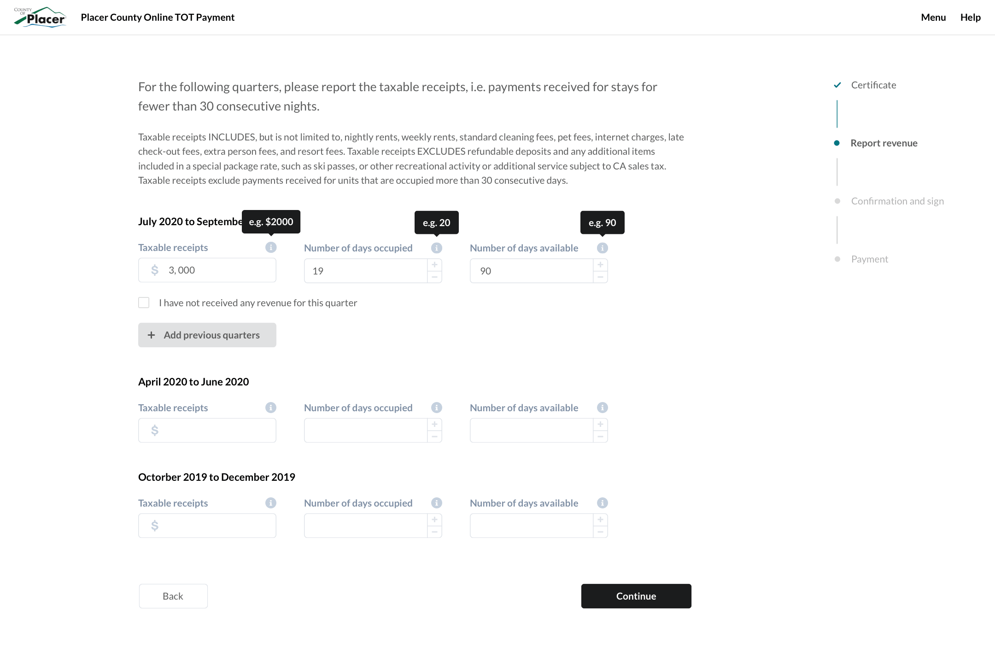Open the info tooltip for July quarter days occupied
Viewport: 995px width, 659px height.
pos(436,247)
